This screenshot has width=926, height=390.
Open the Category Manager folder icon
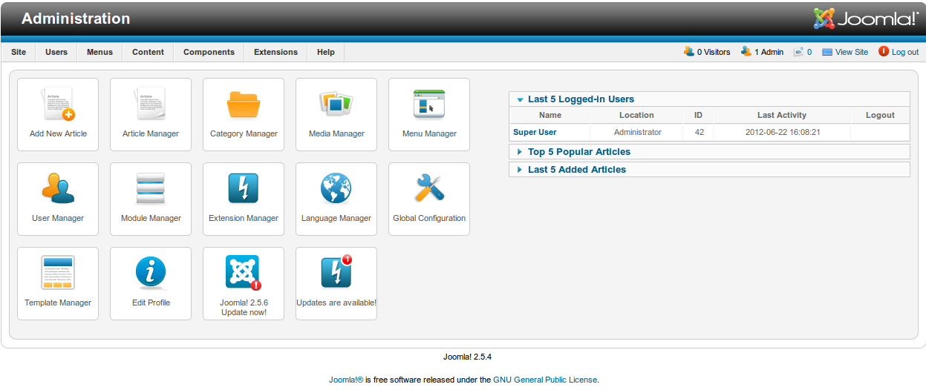(244, 105)
